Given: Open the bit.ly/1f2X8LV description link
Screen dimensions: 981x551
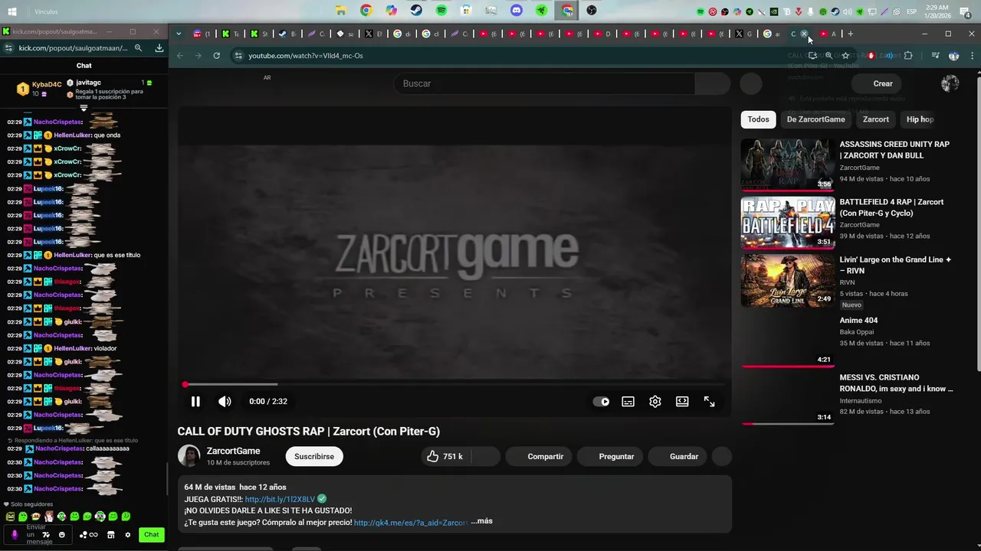Looking at the screenshot, I should click(280, 499).
